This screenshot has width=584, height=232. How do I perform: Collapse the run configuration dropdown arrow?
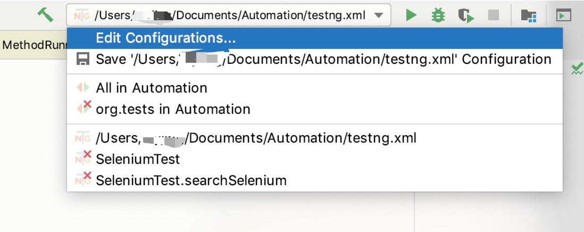[378, 15]
